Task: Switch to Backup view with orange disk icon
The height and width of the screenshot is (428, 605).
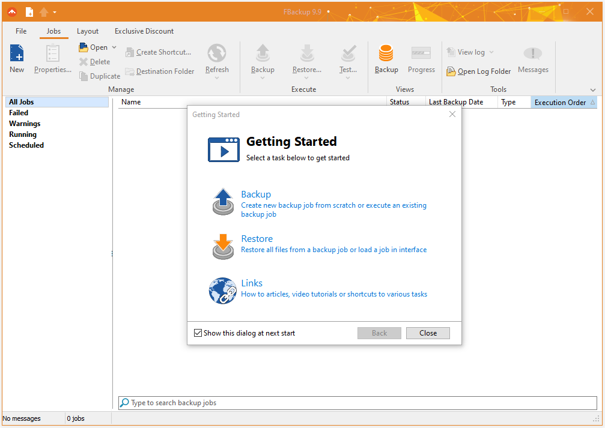Action: (386, 53)
